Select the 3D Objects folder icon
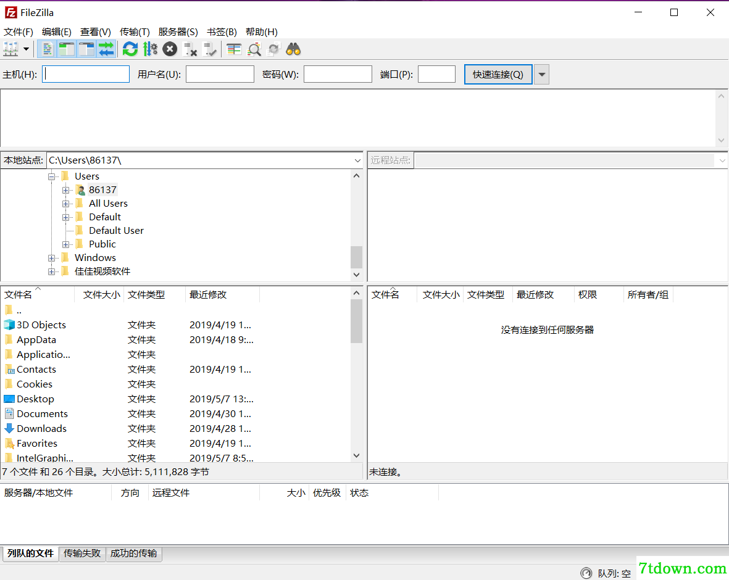The width and height of the screenshot is (729, 580). 9,325
